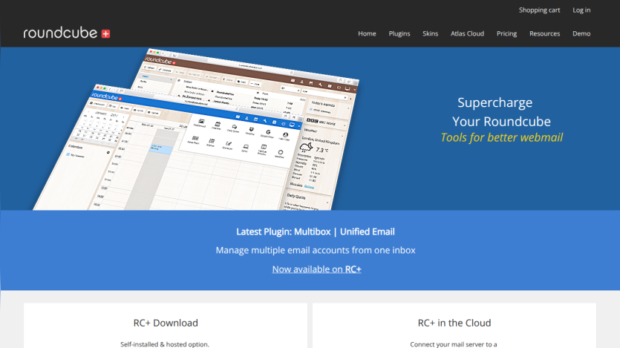Open the Demo menu item
The image size is (620, 348).
point(581,33)
